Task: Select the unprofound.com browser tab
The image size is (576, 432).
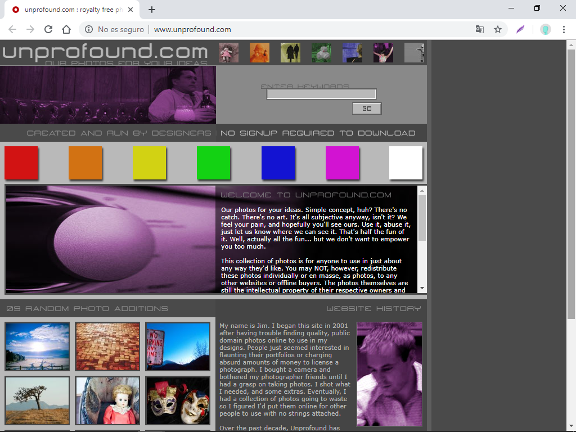Action: tap(71, 10)
